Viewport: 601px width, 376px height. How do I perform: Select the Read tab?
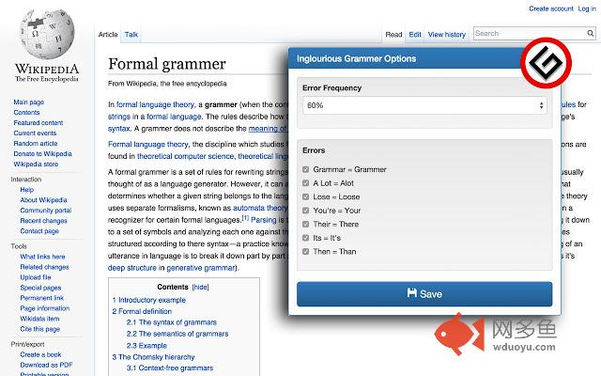coord(393,35)
